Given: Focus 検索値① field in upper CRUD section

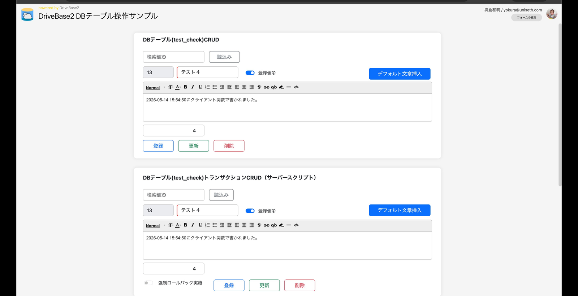Looking at the screenshot, I should tap(174, 57).
